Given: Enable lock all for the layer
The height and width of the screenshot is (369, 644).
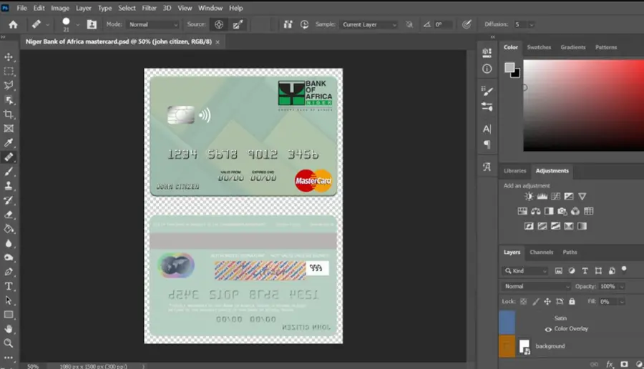Looking at the screenshot, I should 572,302.
